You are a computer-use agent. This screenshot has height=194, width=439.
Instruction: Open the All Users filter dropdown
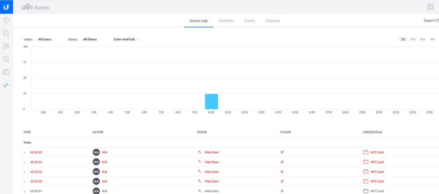(x=47, y=39)
